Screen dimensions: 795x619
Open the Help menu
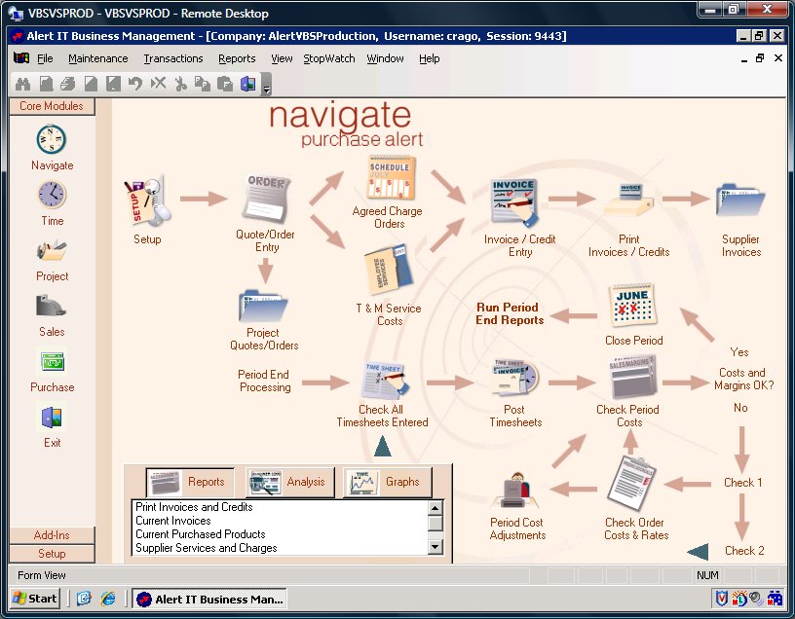430,58
